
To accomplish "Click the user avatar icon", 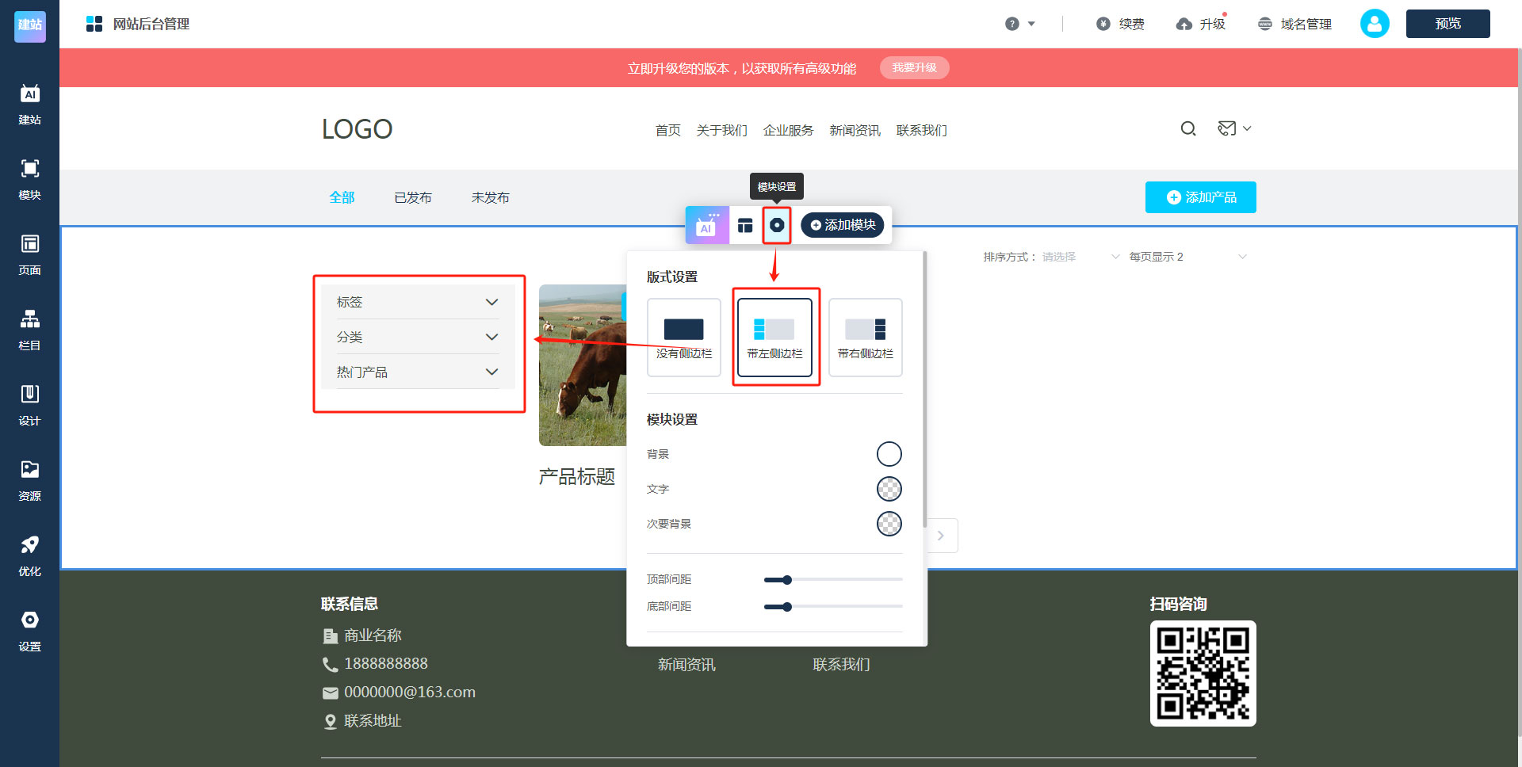I will point(1375,24).
